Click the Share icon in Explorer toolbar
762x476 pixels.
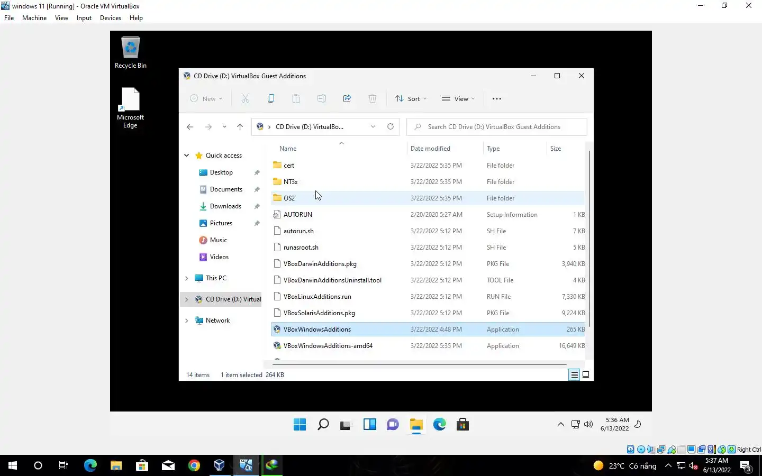[x=347, y=98]
